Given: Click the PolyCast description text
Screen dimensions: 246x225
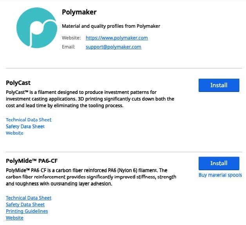Looking at the screenshot, I should [x=90, y=99].
